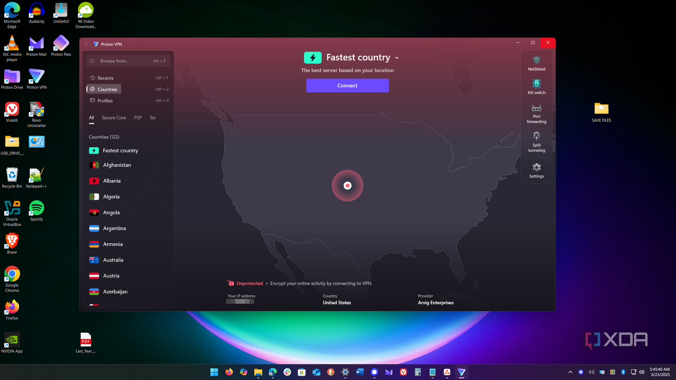This screenshot has width=676, height=380.
Task: Click the current location marker on map
Action: 347,185
